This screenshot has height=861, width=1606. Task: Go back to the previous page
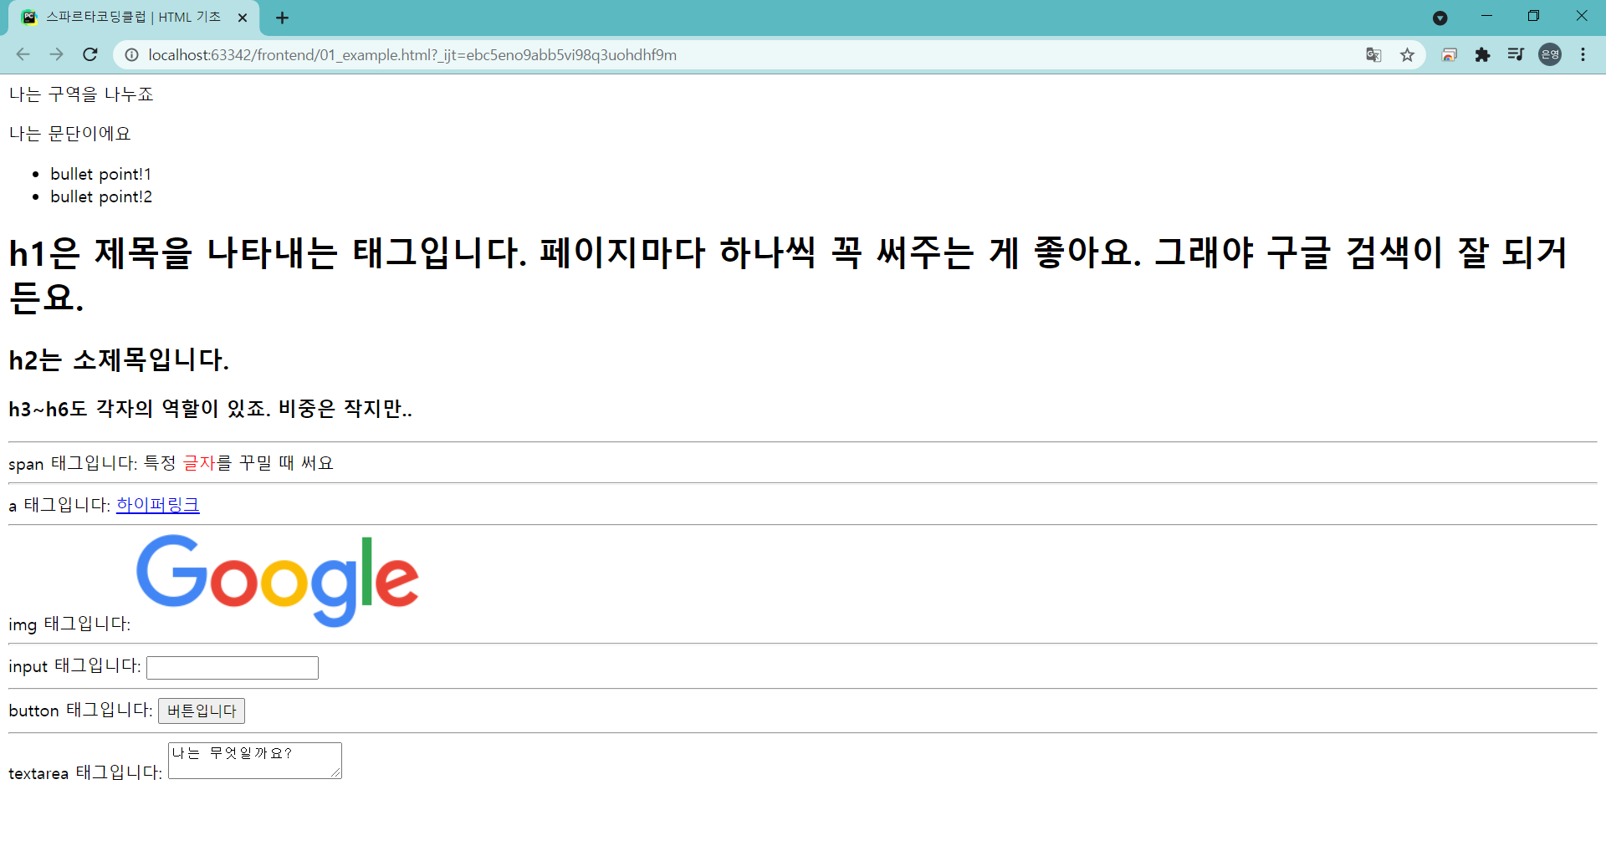tap(23, 54)
